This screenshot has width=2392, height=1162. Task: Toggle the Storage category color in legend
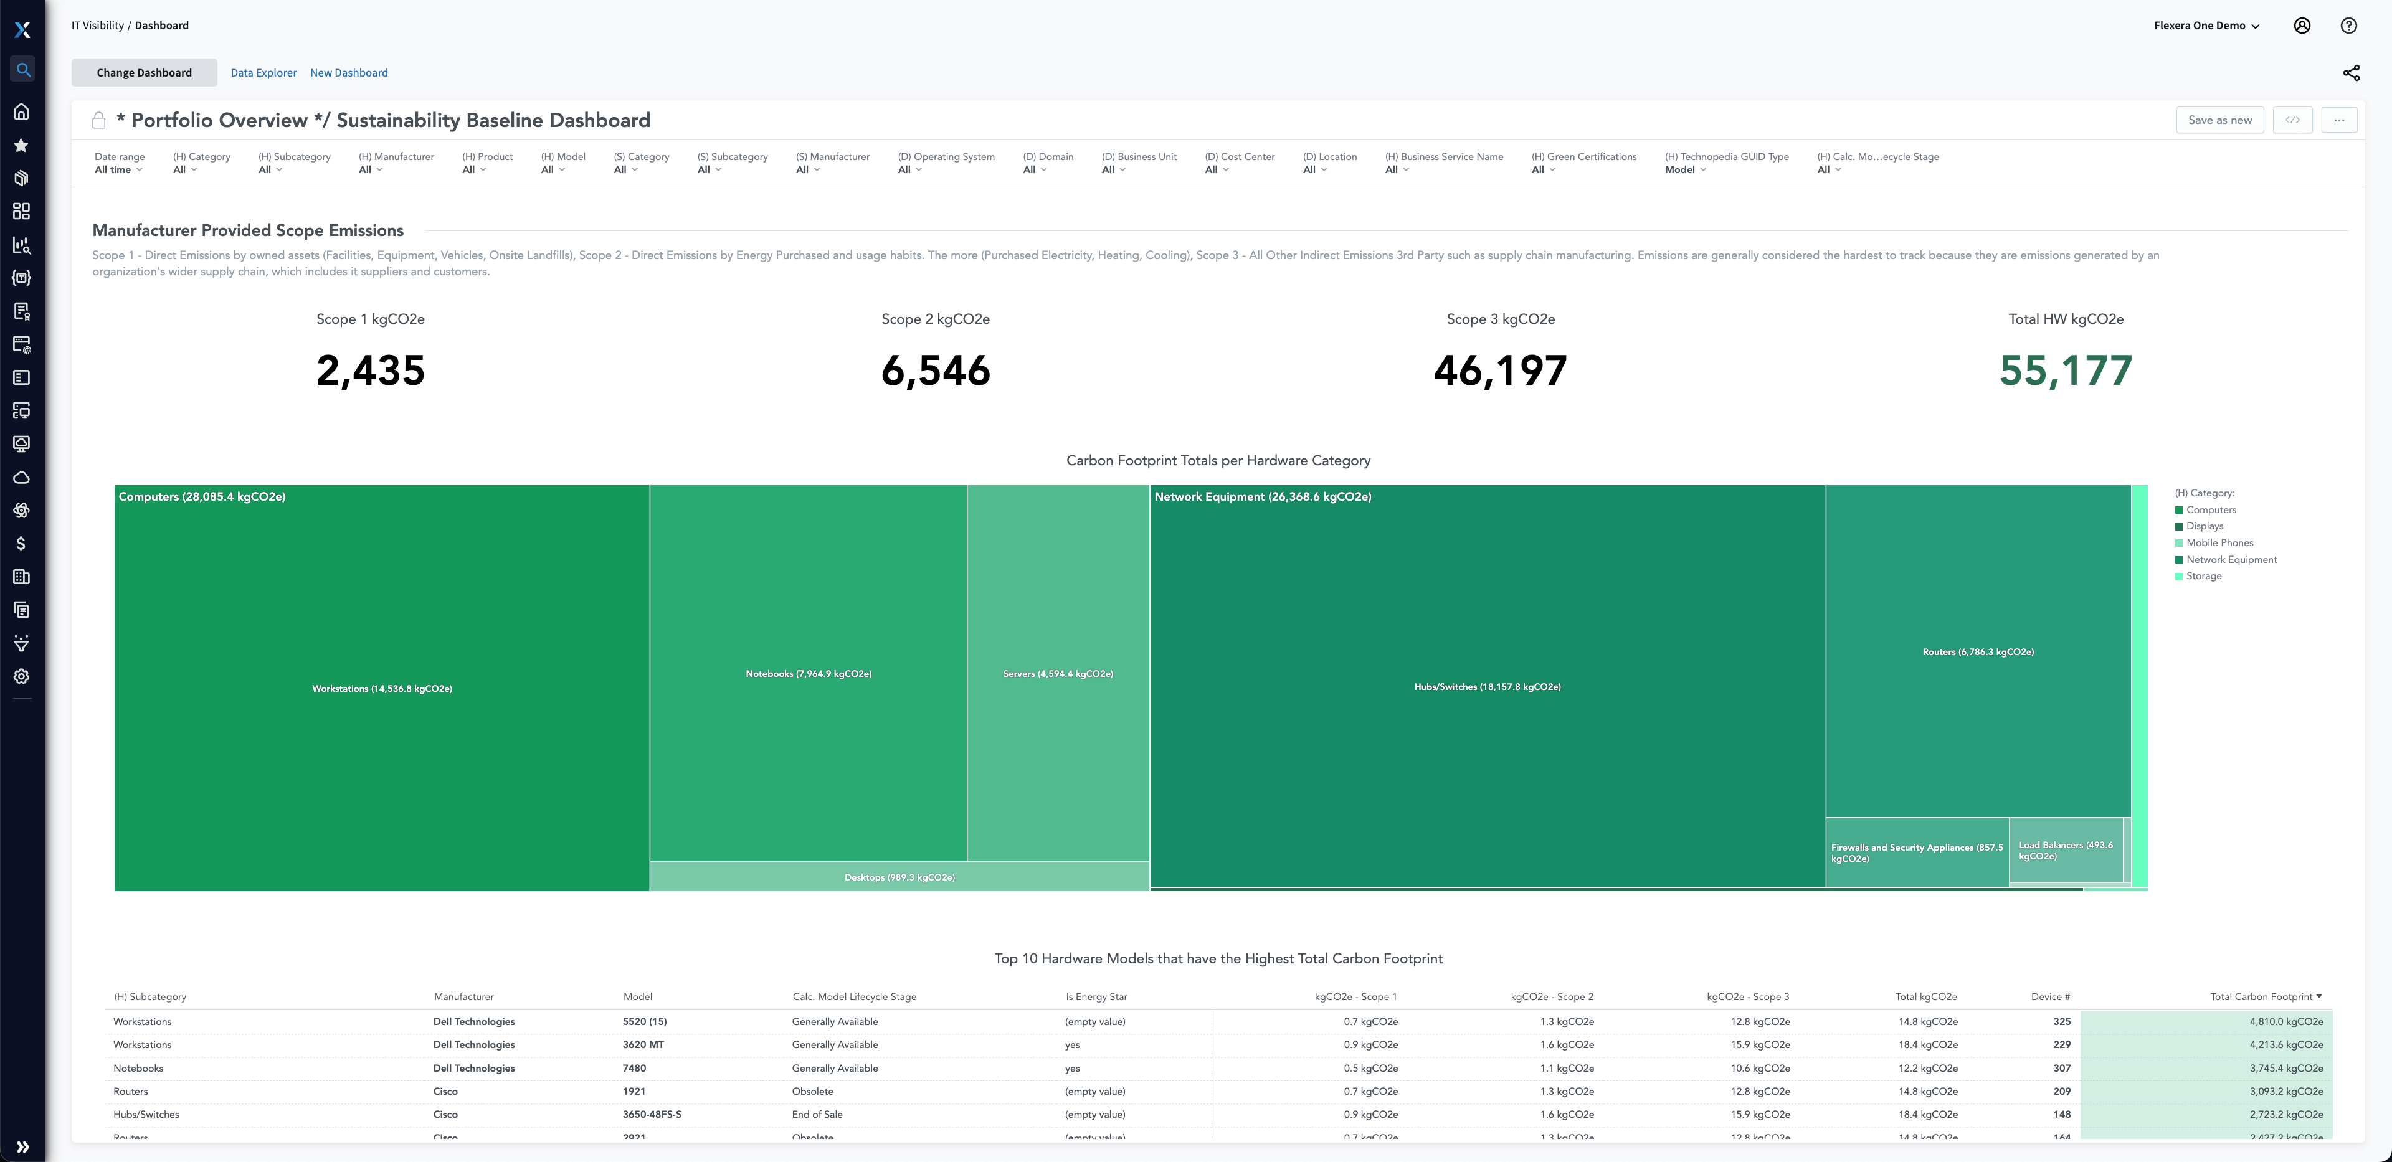point(2180,577)
